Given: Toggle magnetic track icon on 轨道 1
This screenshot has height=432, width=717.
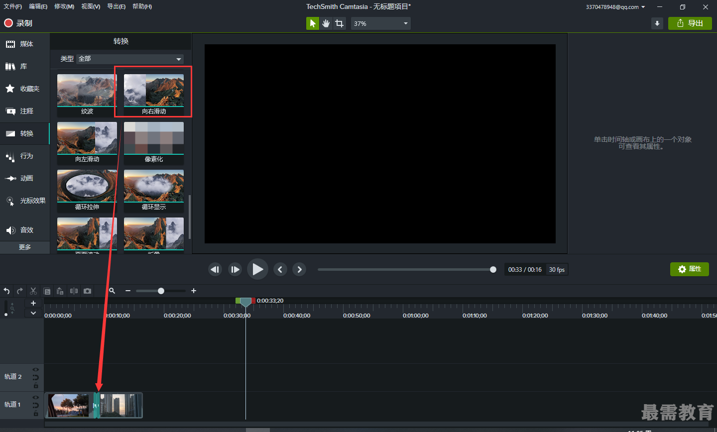Looking at the screenshot, I should pyautogui.click(x=36, y=405).
